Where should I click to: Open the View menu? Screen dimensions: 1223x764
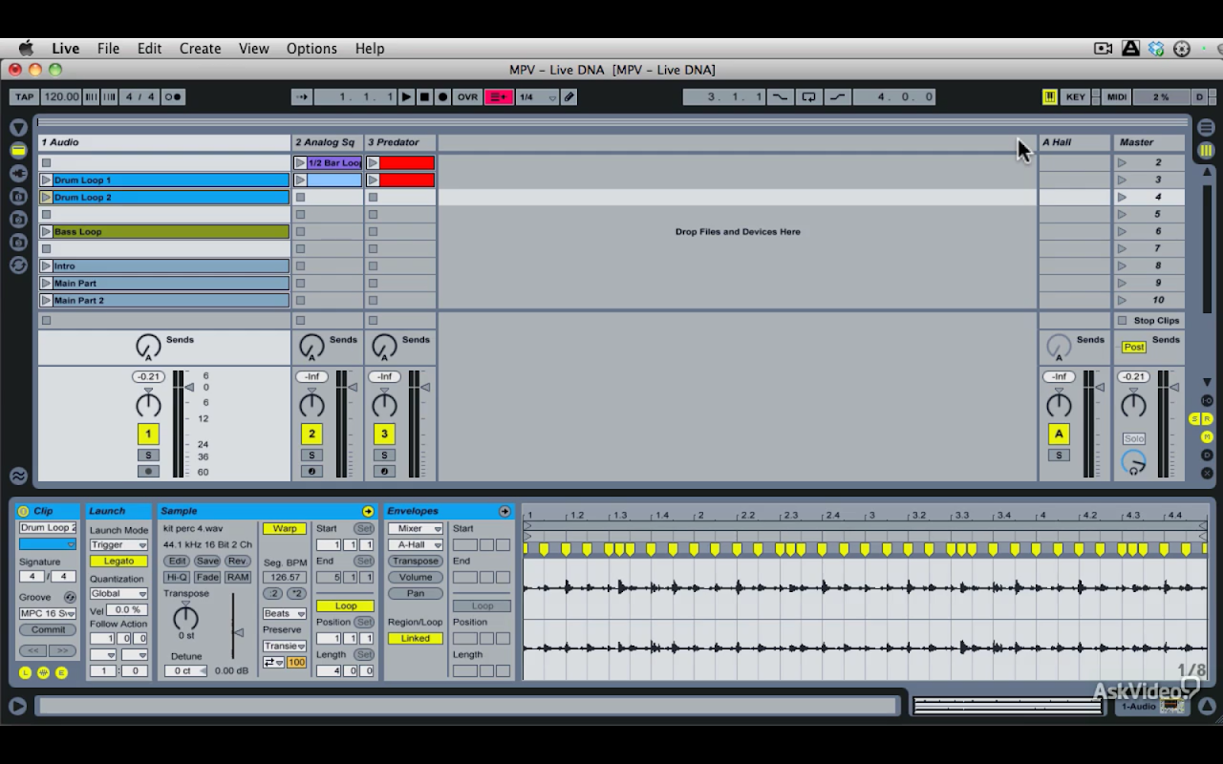(253, 49)
